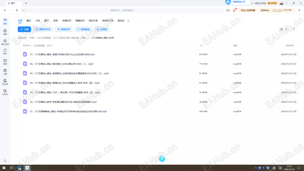Go back with the back arrow
Viewport: 304px width, 171px height.
click(5, 10)
